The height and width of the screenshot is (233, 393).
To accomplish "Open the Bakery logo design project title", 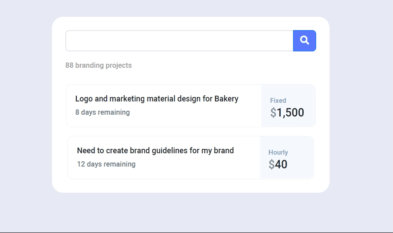I will pos(157,99).
